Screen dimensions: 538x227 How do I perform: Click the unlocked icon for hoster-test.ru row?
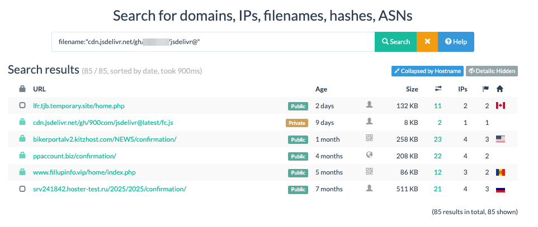pyautogui.click(x=22, y=189)
